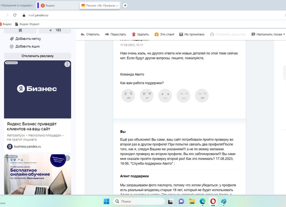Mark the letter as Не прочитано
This screenshot has height=207, width=286.
pos(191,34)
